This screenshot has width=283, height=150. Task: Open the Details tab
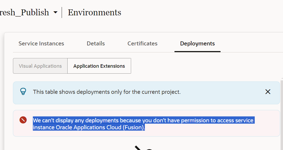[x=96, y=44]
